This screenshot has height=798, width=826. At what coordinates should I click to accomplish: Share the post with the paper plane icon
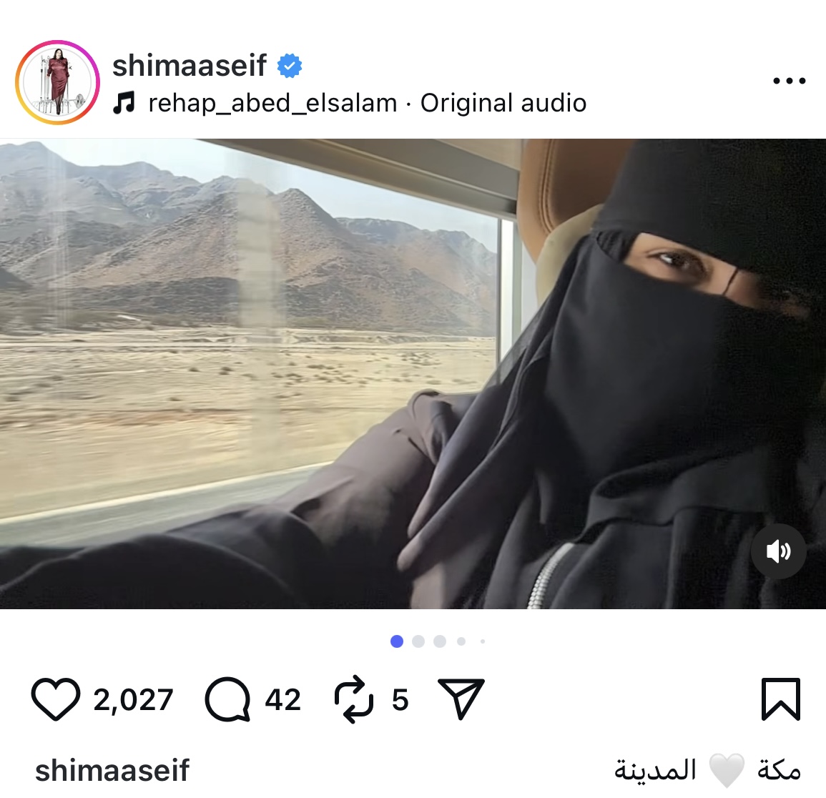[461, 699]
